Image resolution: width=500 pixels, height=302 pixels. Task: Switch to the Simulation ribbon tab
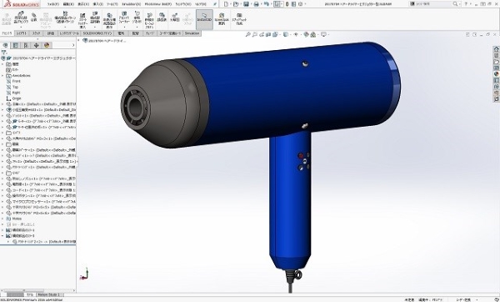[192, 33]
